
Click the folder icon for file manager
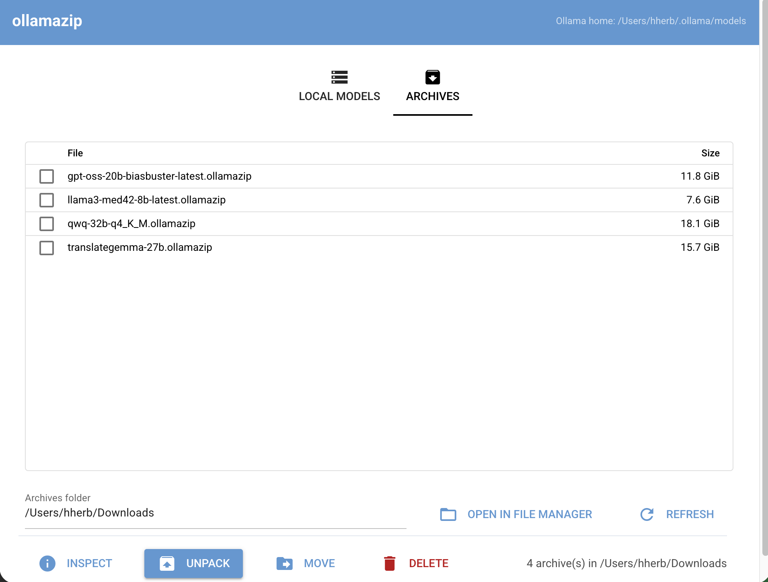[x=448, y=514]
